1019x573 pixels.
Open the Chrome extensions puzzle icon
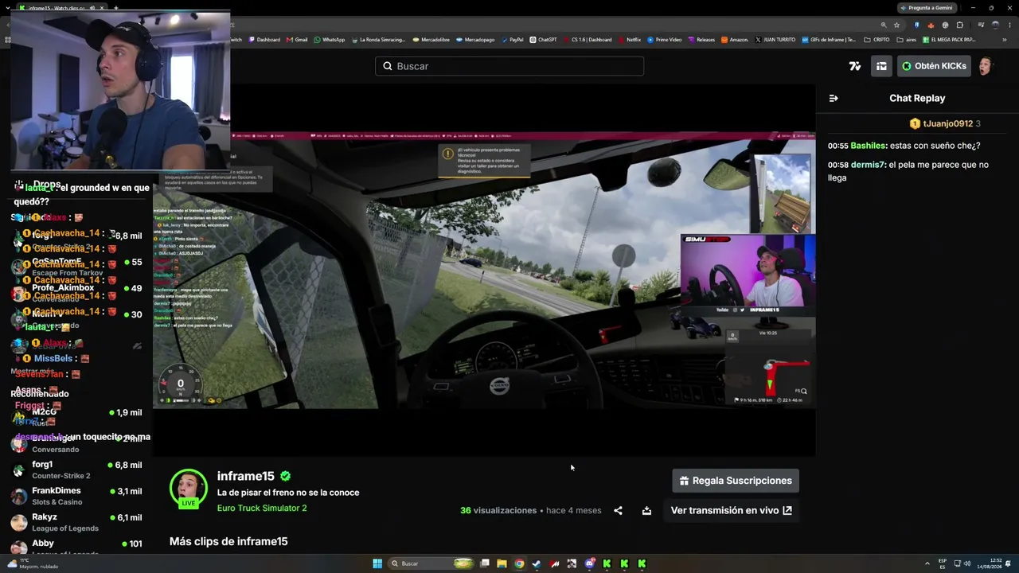tap(960, 25)
